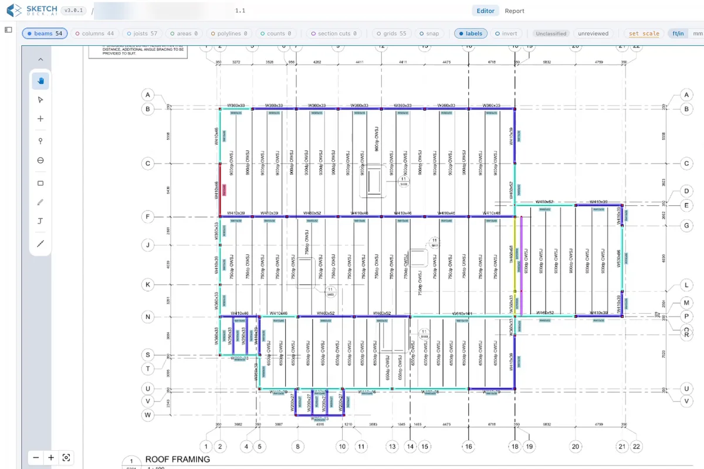This screenshot has height=469, width=704.
Task: Switch to the Editor tab
Action: [485, 11]
